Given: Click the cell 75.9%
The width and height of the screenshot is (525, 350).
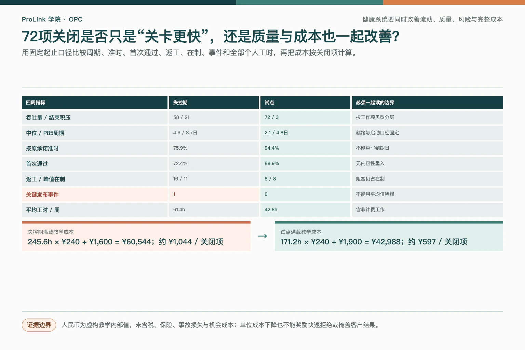Looking at the screenshot, I should click(214, 148).
